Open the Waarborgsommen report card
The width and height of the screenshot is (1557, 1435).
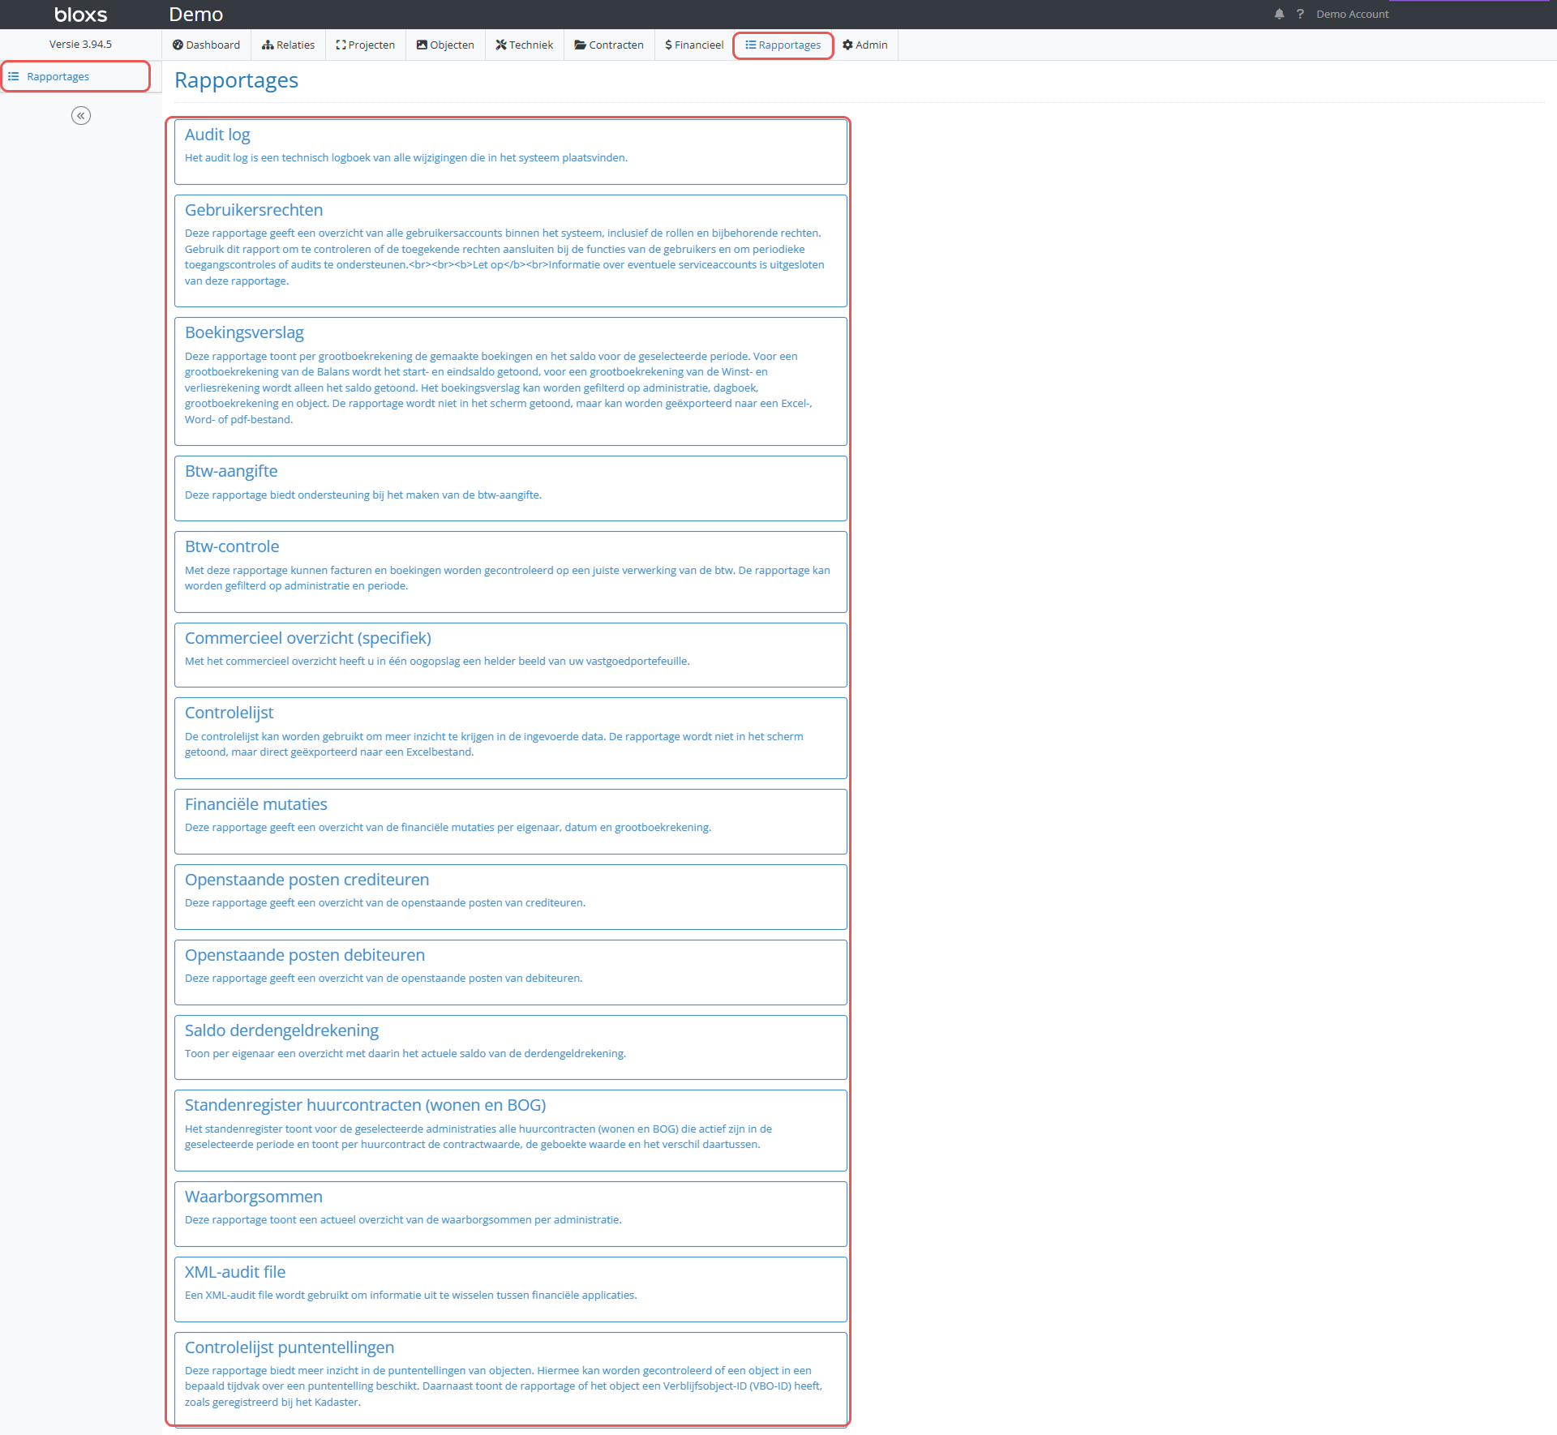[x=254, y=1197]
